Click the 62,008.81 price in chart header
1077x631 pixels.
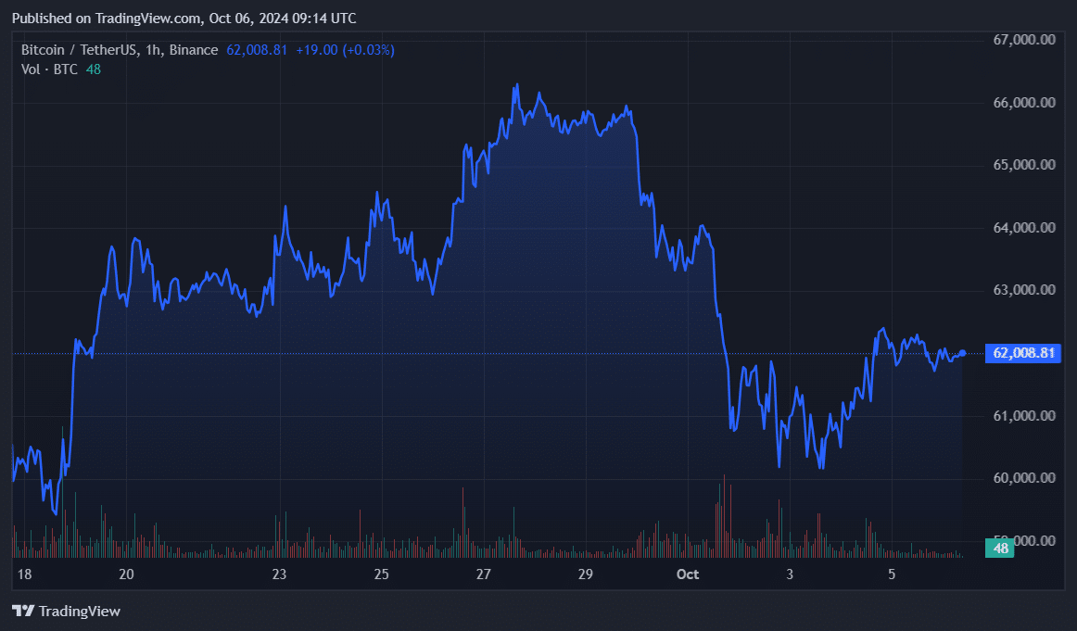click(257, 50)
